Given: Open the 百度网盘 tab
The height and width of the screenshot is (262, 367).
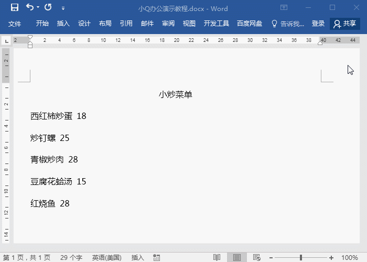Looking at the screenshot, I should pos(250,24).
